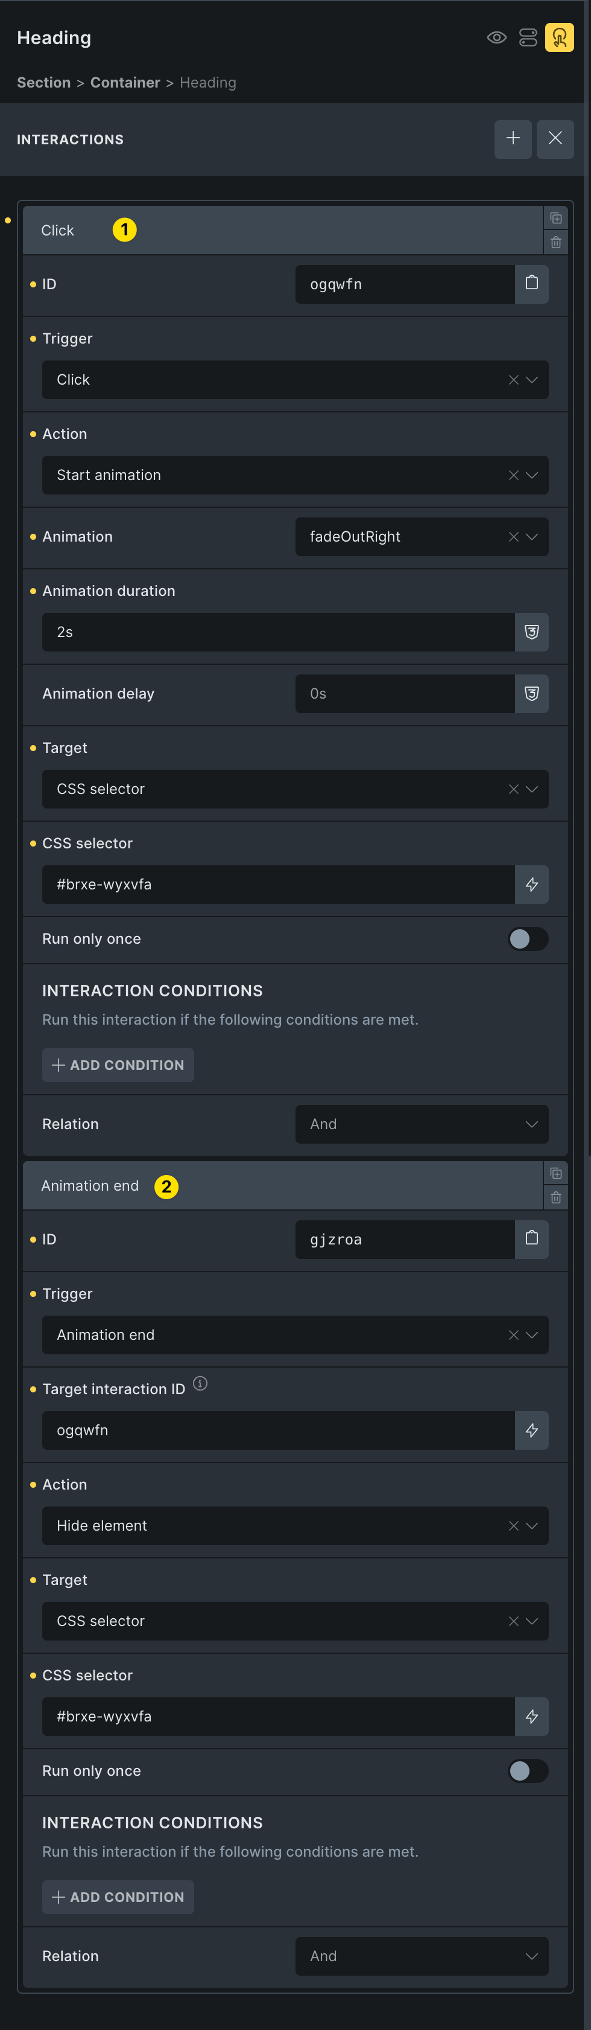
Task: Clear the Click trigger selection
Action: point(513,380)
